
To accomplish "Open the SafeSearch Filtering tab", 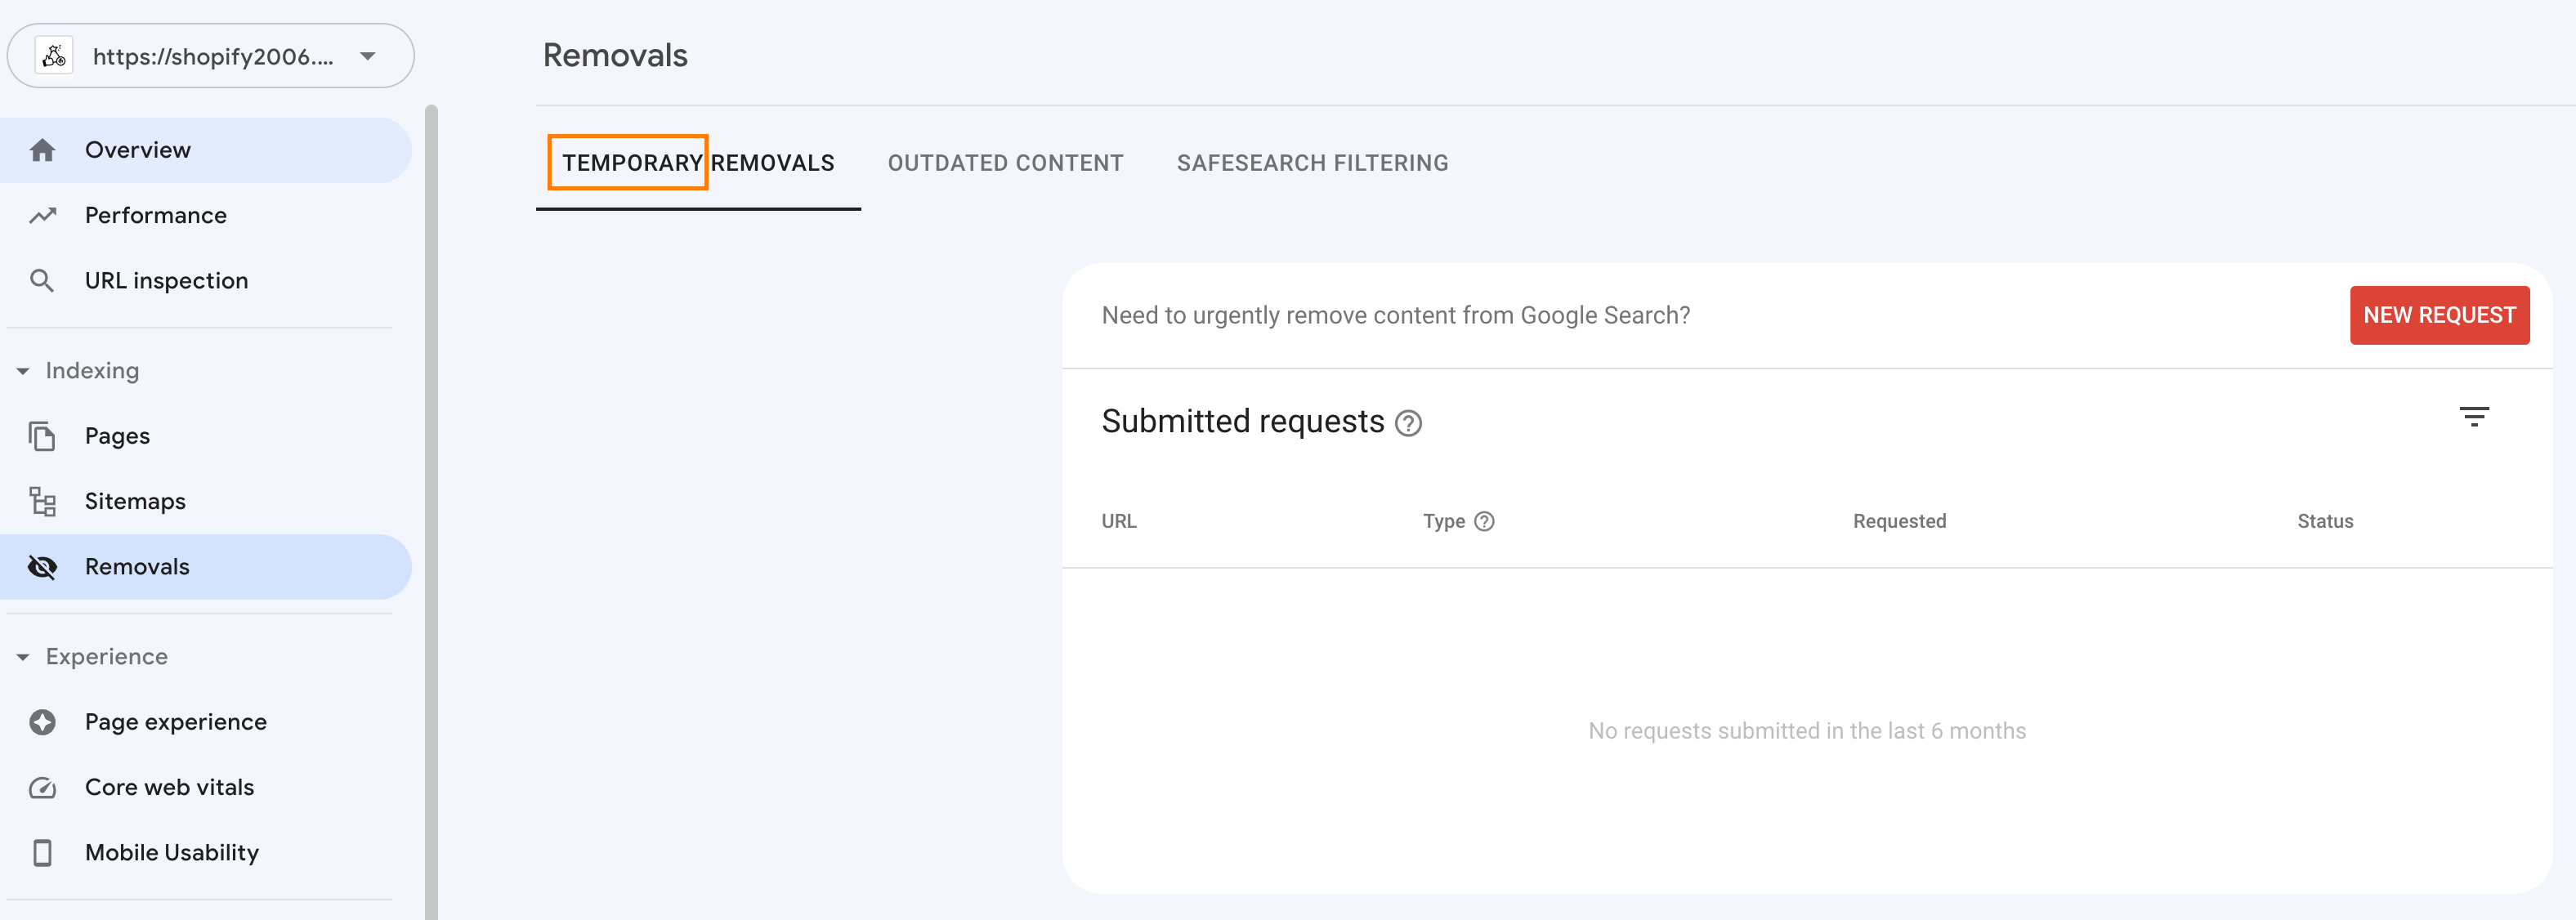I will tap(1313, 162).
